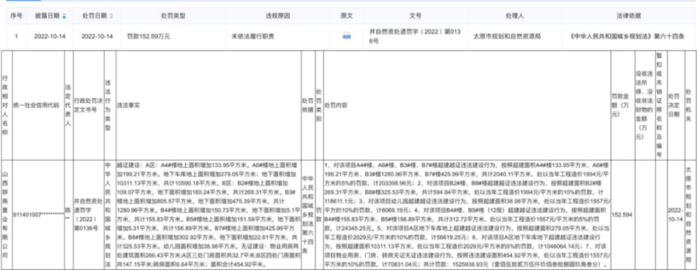Select the 未依法履行职责 cell
Image resolution: width=697 pixels, height=270 pixels.
253,36
